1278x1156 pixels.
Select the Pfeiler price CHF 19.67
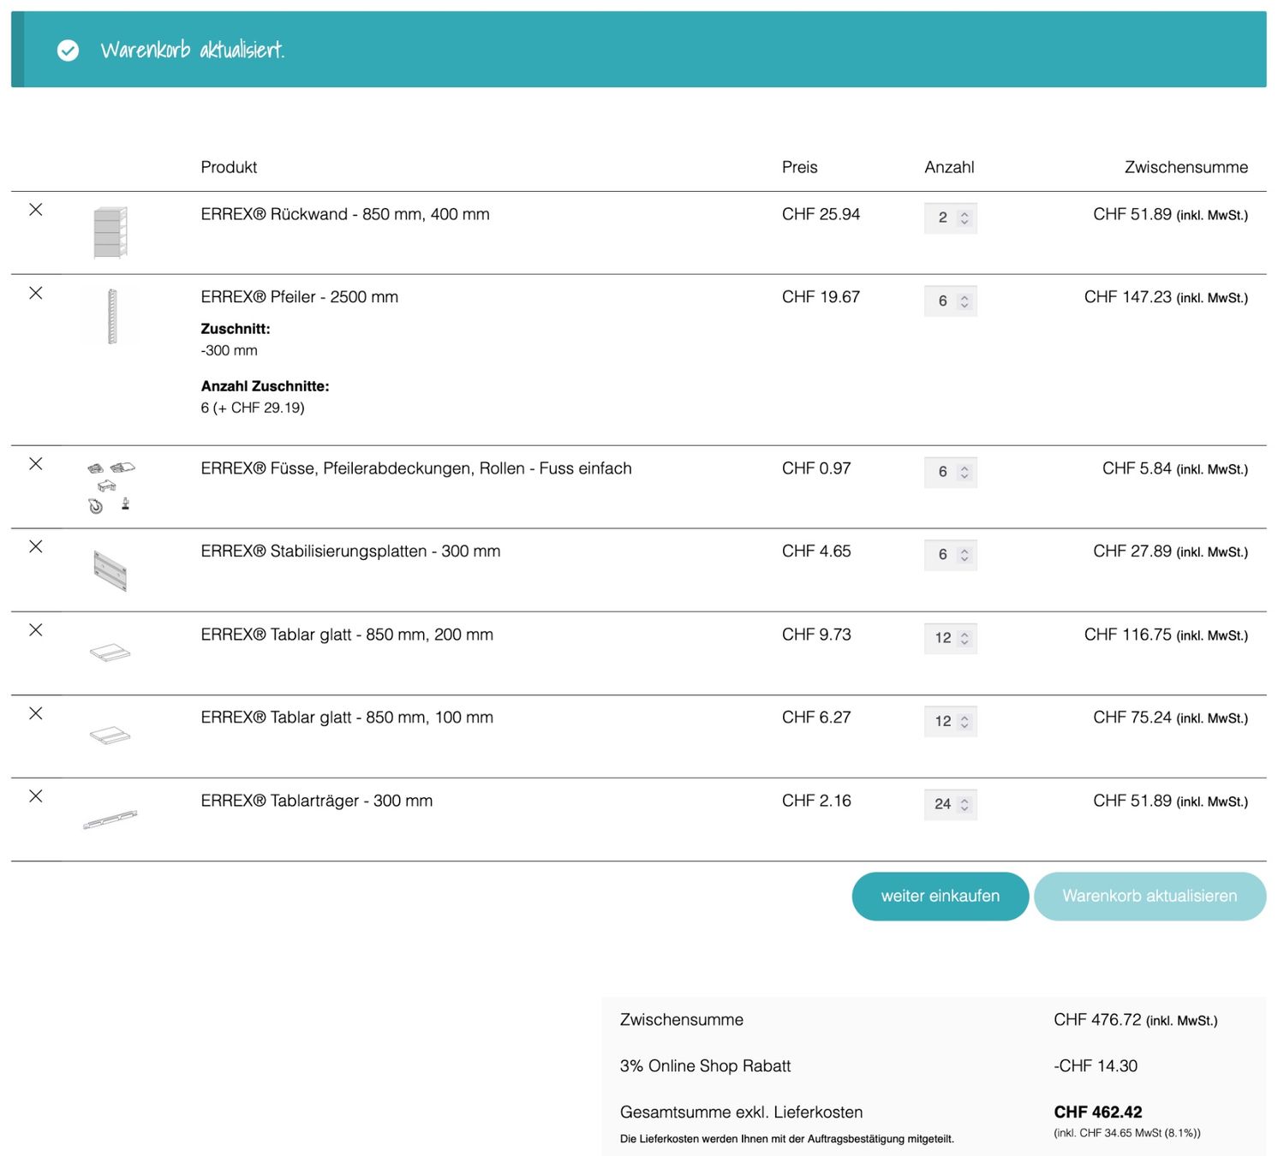coord(821,297)
